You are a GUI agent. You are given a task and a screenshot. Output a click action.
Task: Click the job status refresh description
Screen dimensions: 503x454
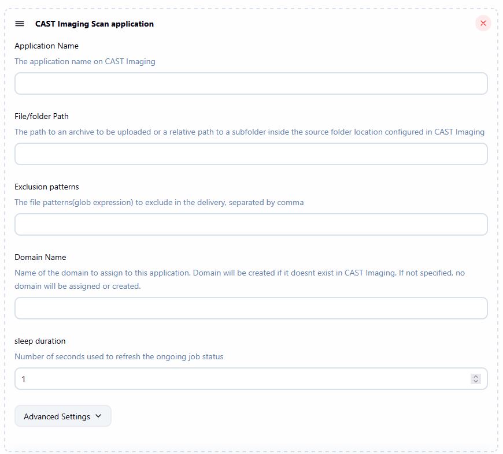[x=119, y=356]
